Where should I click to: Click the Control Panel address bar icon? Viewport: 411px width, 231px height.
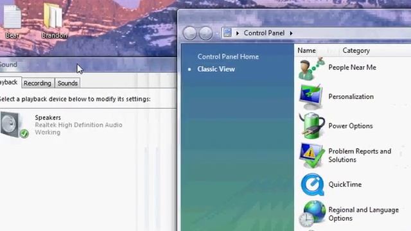click(227, 33)
